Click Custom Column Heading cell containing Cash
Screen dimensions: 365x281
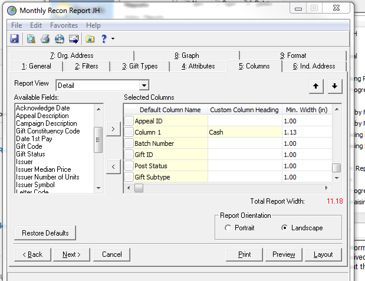pos(245,132)
